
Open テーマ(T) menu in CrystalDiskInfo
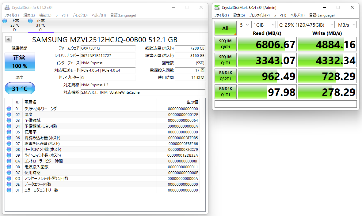62,15
